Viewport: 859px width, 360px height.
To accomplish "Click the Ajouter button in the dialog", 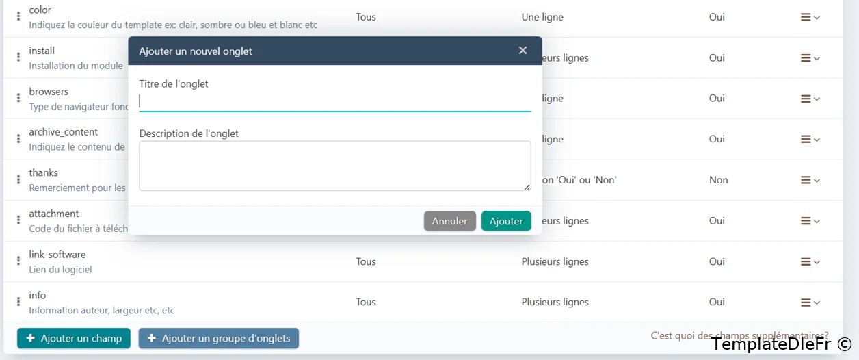I will [x=506, y=221].
